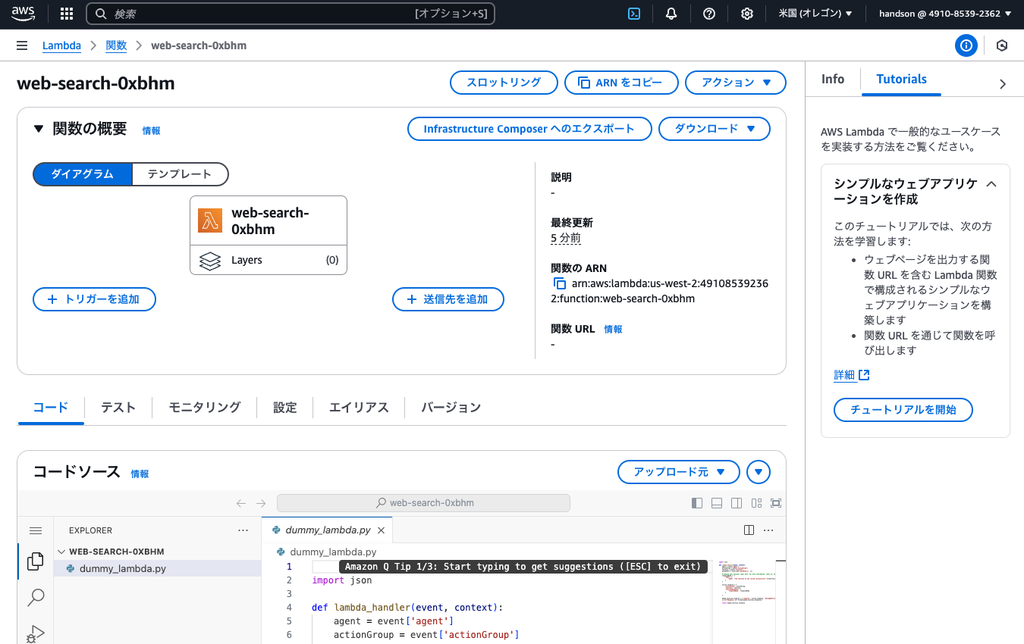1024x644 pixels.
Task: Open the アクション dropdown
Action: click(x=735, y=83)
